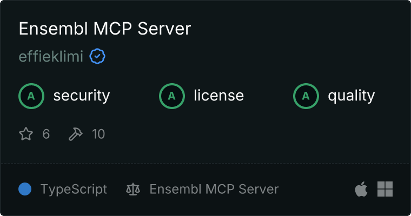Click the security grade A circle
The image size is (411, 216).
[x=31, y=96]
